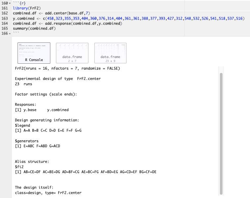Click the 'Design generating information:' text

click(x=47, y=120)
